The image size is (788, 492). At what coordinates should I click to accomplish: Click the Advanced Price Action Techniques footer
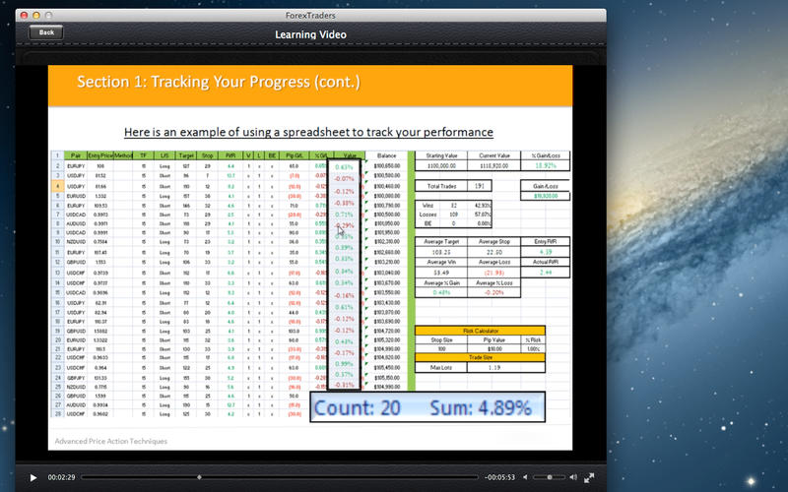pyautogui.click(x=110, y=442)
